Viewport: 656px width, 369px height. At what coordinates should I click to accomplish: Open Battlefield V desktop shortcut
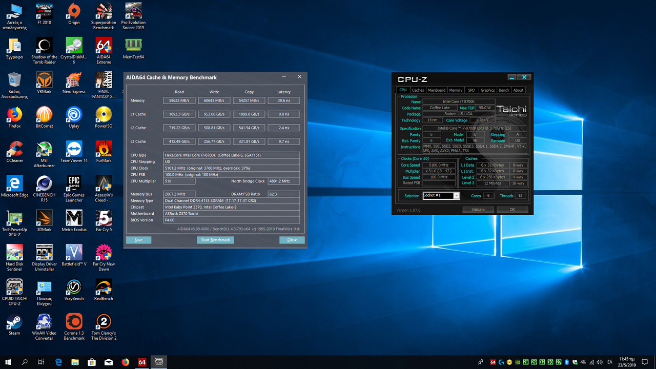74,255
